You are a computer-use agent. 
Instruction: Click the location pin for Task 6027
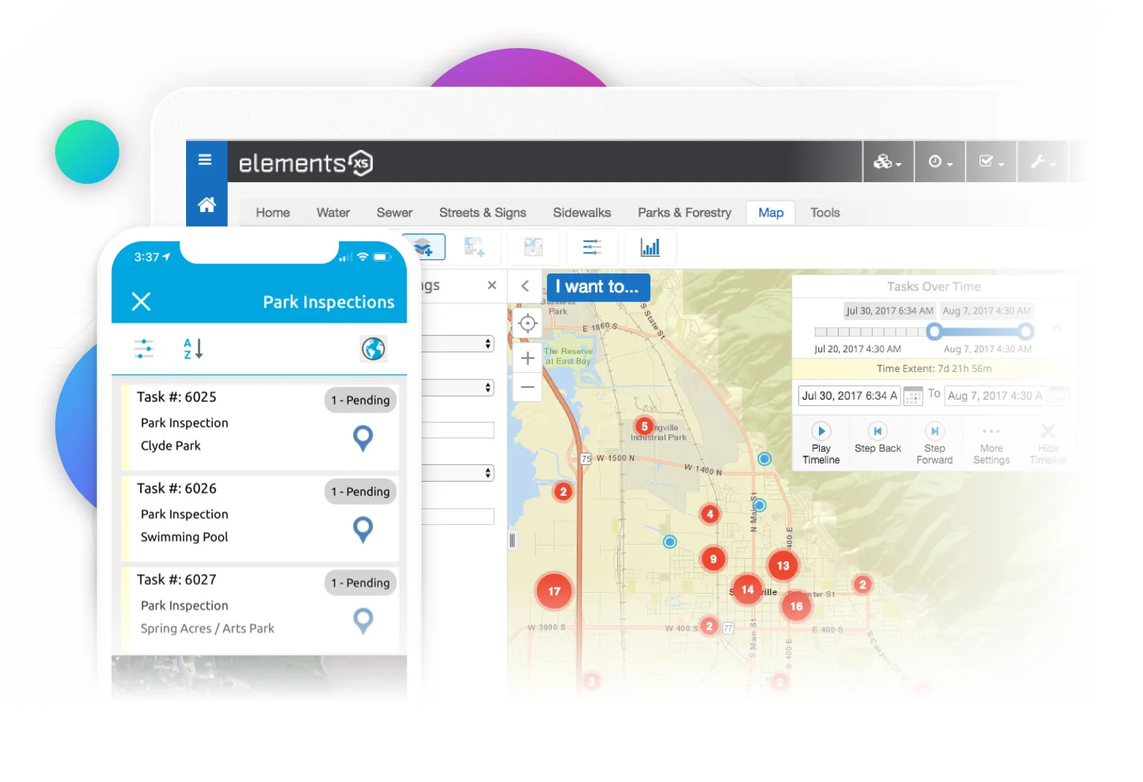coord(363,621)
